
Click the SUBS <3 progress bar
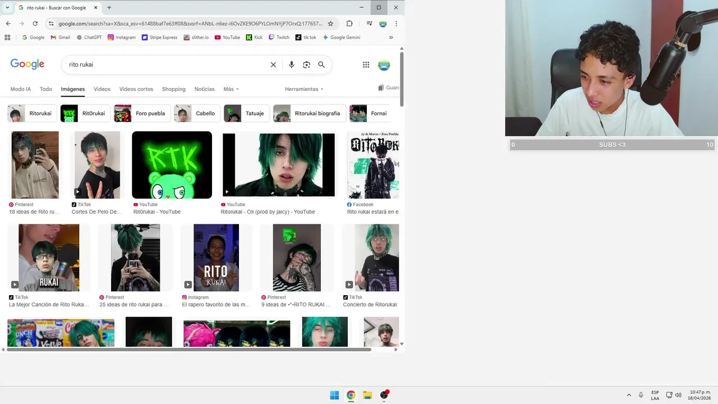pos(611,145)
